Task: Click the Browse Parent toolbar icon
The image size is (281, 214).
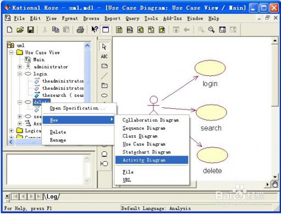Action: click(x=176, y=30)
